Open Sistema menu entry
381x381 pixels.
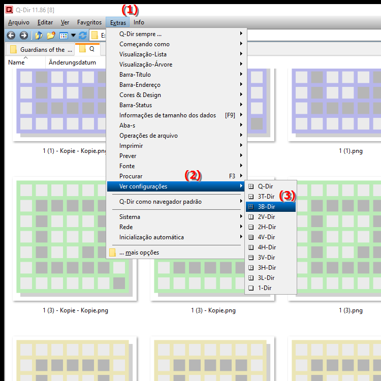coord(176,217)
